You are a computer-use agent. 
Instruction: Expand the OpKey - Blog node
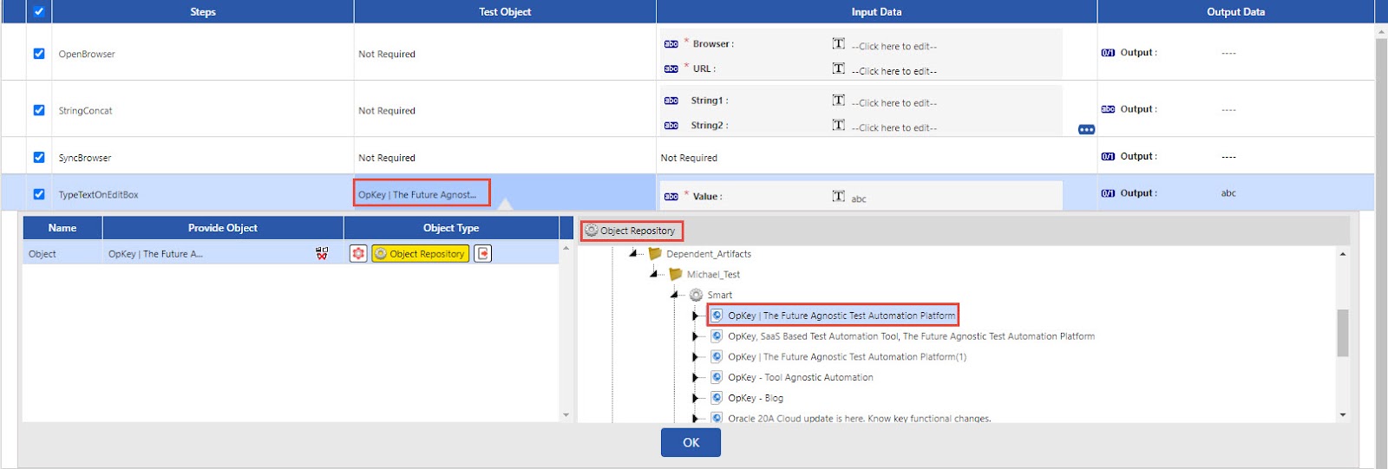[x=695, y=398]
